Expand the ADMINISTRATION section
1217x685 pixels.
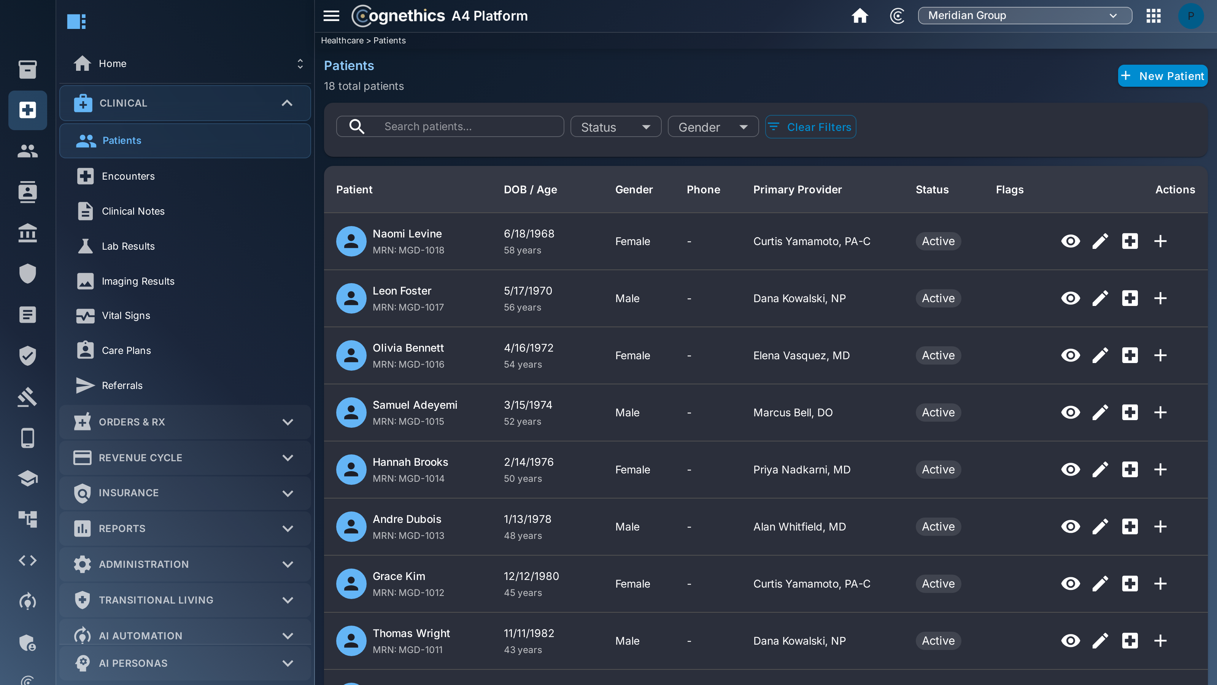pyautogui.click(x=185, y=564)
